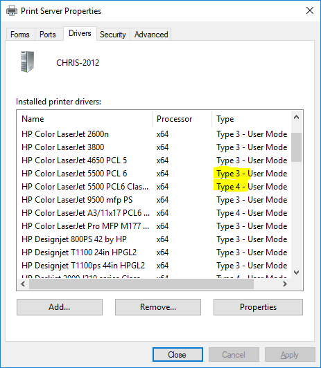Viewport: 321px width, 368px height.
Task: Sort drivers by Name column header
Action: coord(85,119)
